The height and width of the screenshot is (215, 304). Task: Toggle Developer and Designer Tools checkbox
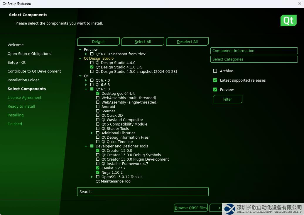(x=92, y=146)
